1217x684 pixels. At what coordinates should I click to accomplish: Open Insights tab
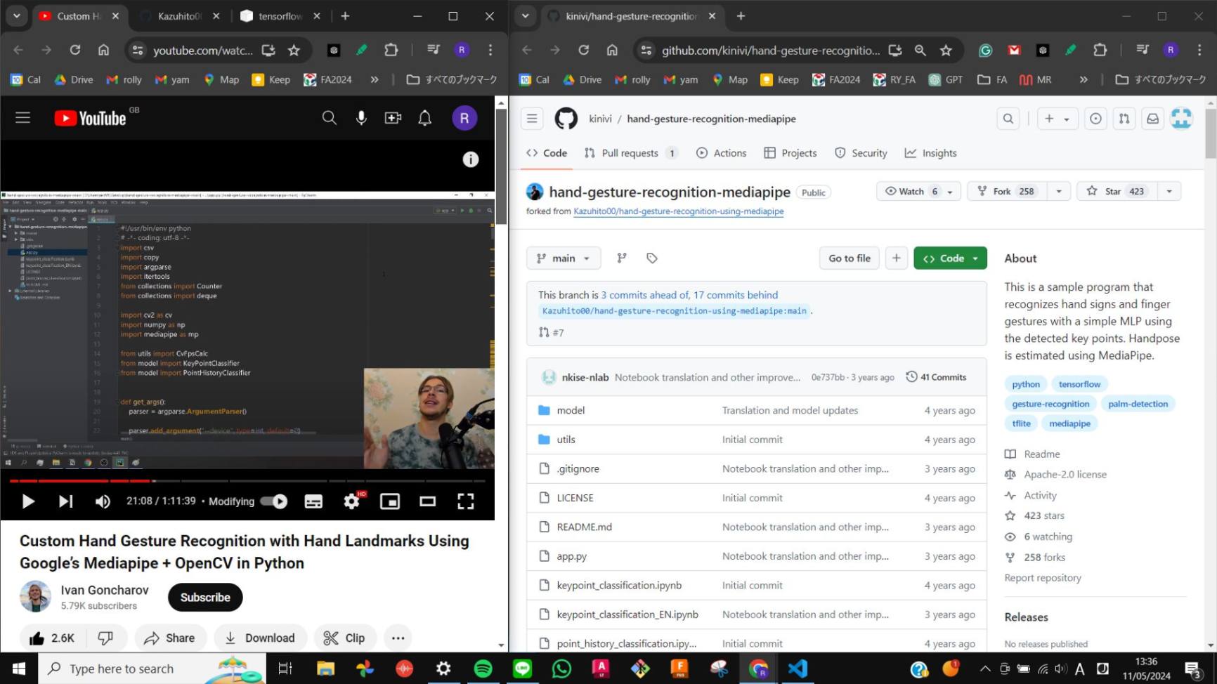click(x=931, y=153)
